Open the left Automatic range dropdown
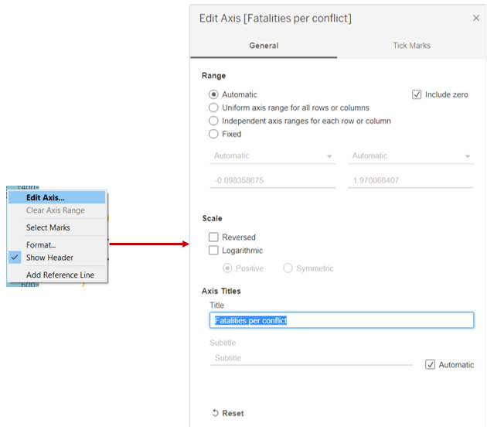Viewport: 487px width, 437px height. point(272,156)
